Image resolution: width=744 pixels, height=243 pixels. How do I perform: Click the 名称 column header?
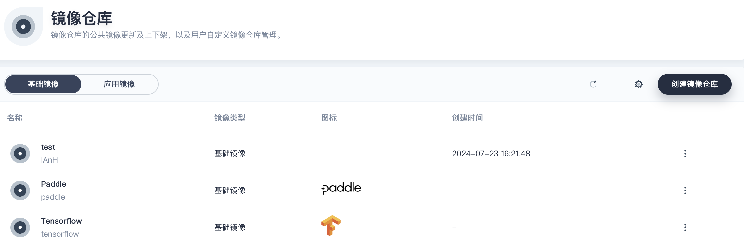15,118
